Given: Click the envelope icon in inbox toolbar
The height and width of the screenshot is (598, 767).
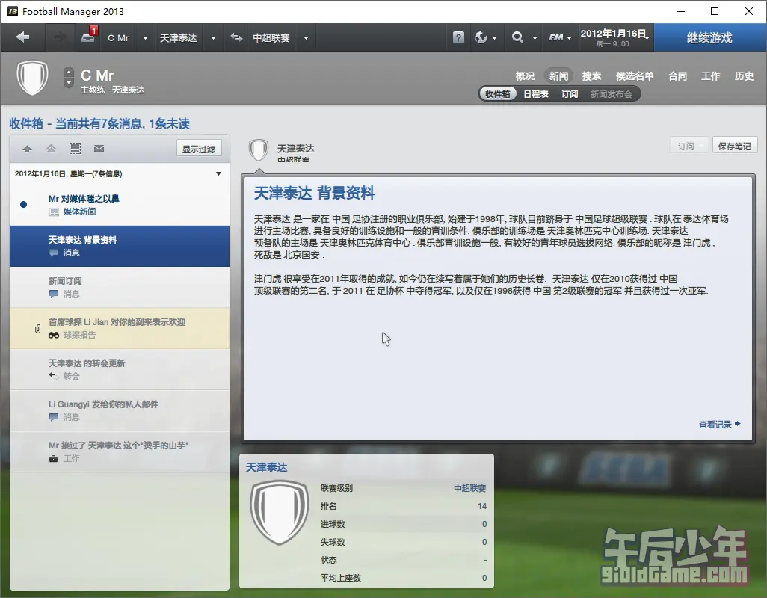Looking at the screenshot, I should point(99,149).
